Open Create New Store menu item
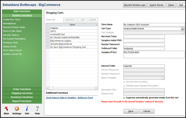186x118 pixels. 12,20
